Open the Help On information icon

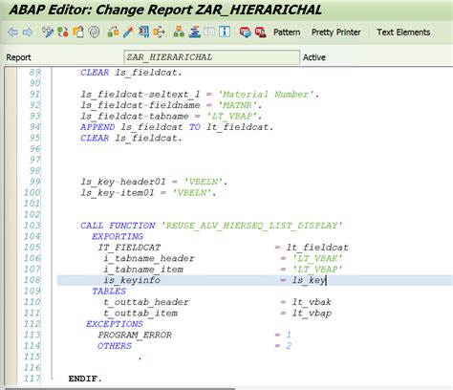pyautogui.click(x=225, y=32)
